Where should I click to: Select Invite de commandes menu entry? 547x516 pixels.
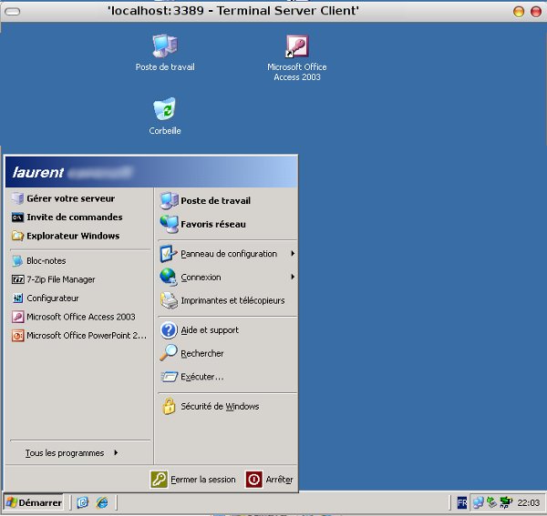tap(74, 218)
